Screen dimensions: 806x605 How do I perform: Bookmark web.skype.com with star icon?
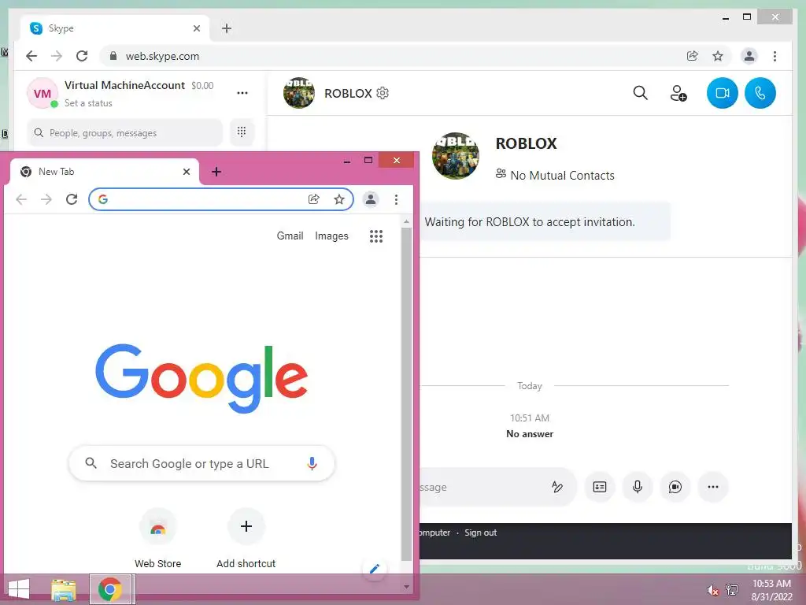(x=718, y=56)
